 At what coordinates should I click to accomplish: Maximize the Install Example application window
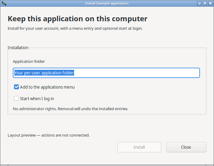click(x=205, y=3)
